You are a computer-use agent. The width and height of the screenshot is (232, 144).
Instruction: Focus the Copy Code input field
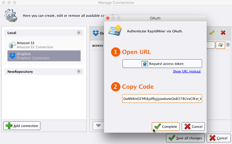tap(162, 99)
